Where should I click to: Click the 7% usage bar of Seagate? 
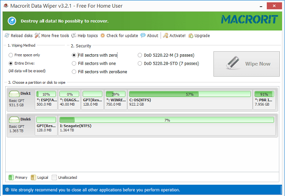[x=167, y=120]
